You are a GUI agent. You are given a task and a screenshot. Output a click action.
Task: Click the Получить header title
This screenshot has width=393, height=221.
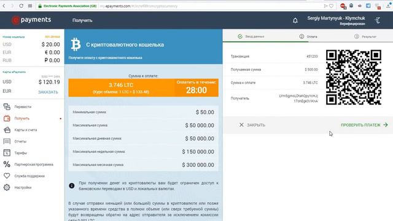(x=82, y=20)
